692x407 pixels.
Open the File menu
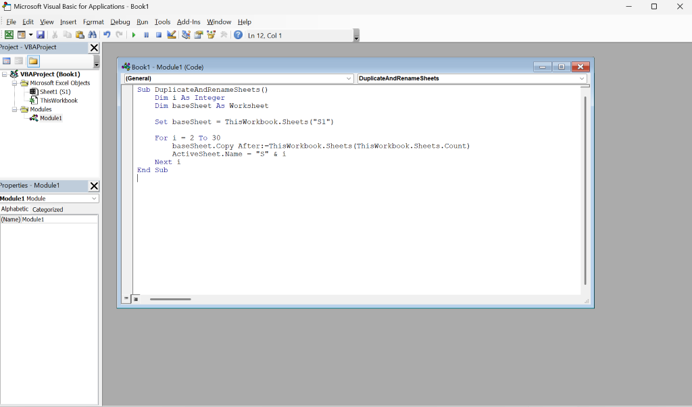coord(11,22)
